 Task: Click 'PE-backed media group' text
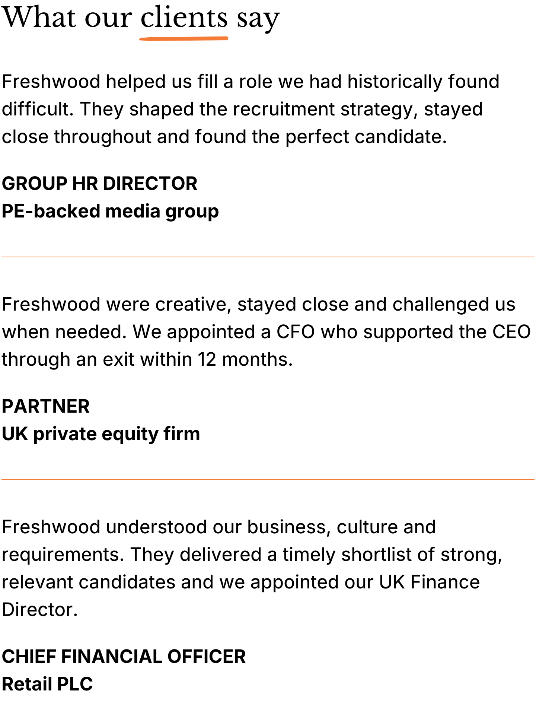[x=110, y=212]
